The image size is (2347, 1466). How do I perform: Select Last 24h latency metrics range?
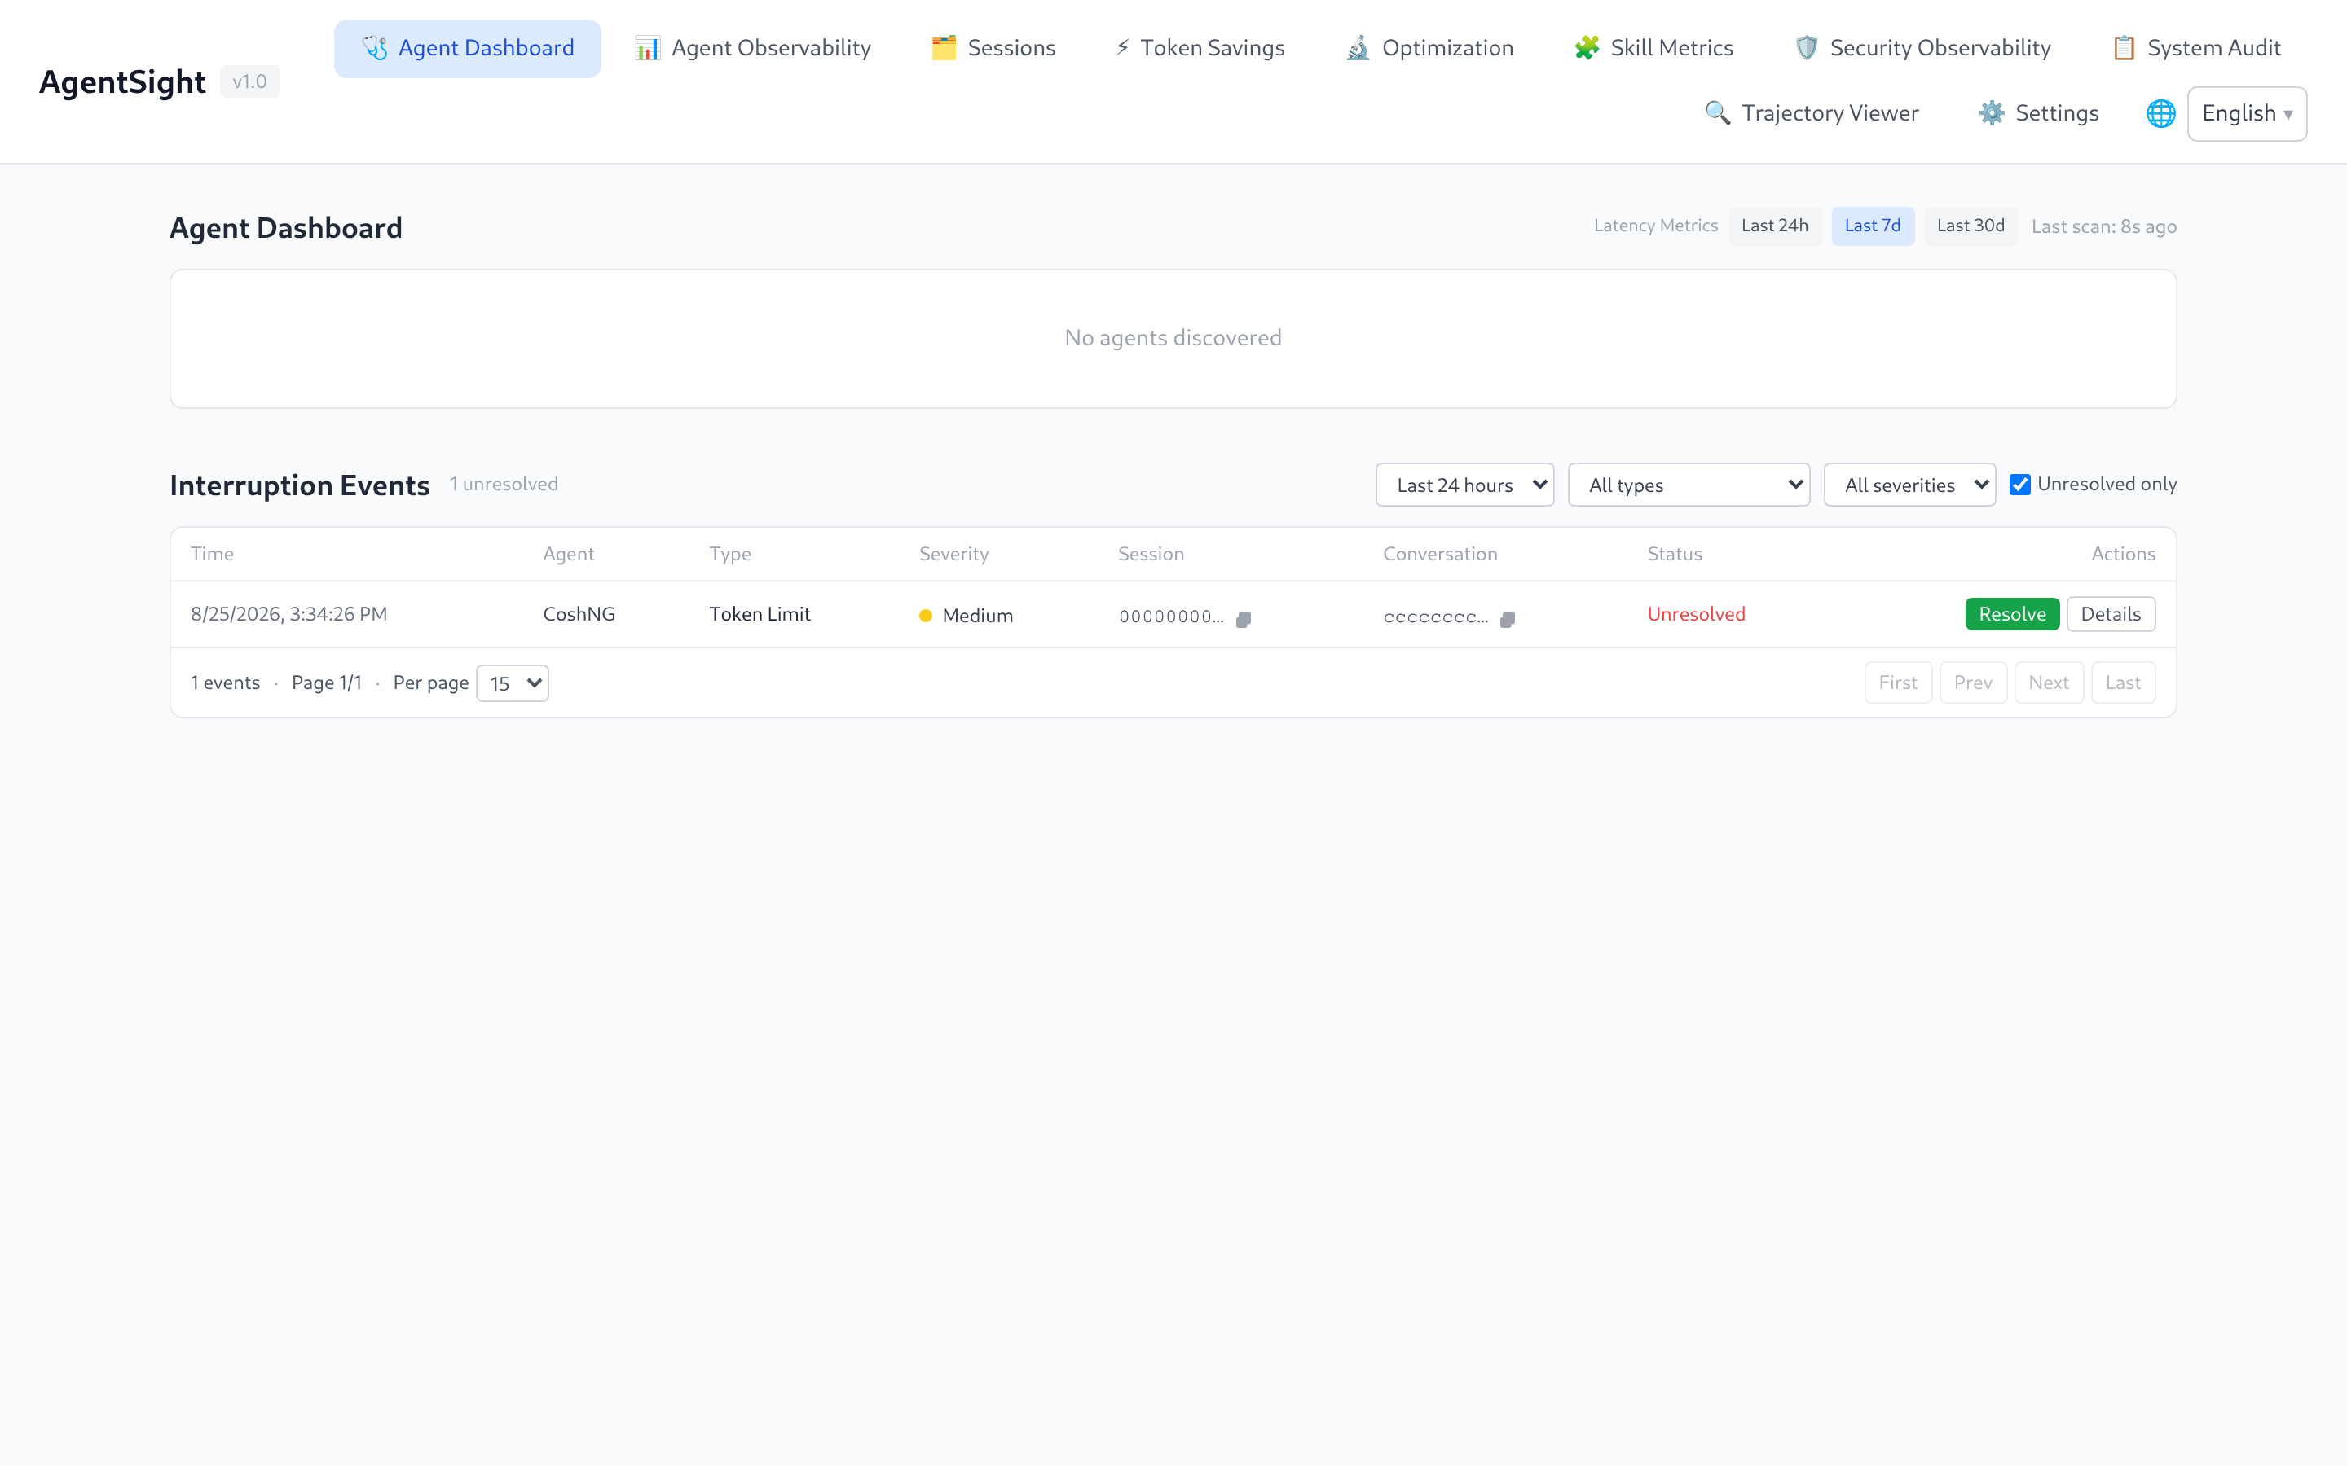pyautogui.click(x=1774, y=226)
